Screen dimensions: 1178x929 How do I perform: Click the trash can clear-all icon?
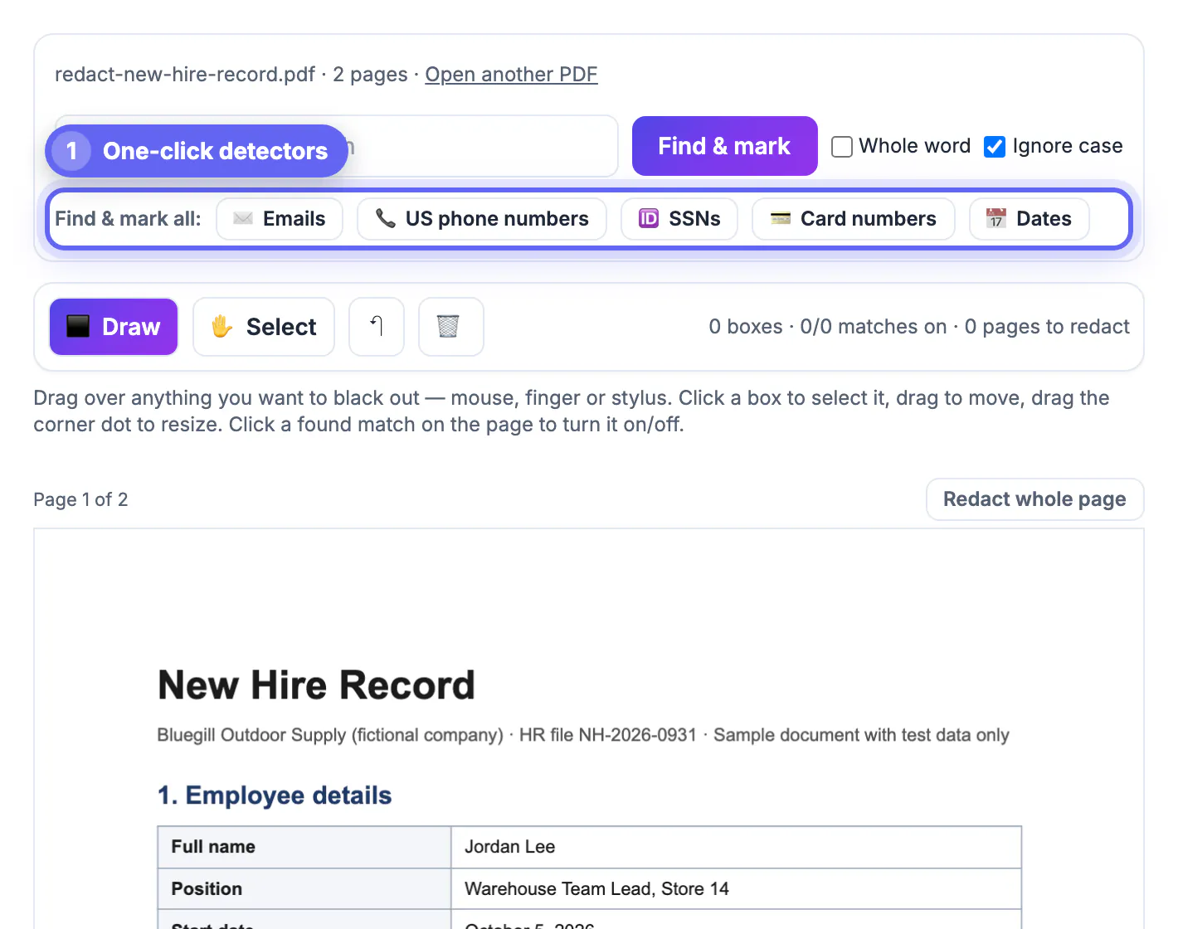pyautogui.click(x=451, y=327)
